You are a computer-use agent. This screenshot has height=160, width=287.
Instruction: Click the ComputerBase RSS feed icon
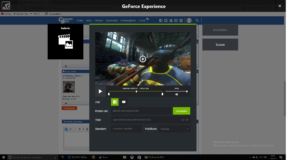[x=181, y=20]
